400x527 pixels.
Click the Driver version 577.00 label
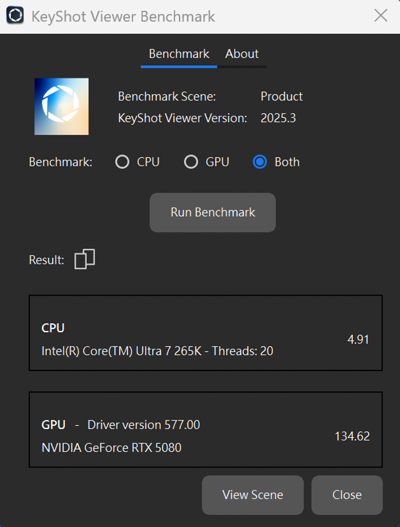click(x=143, y=425)
